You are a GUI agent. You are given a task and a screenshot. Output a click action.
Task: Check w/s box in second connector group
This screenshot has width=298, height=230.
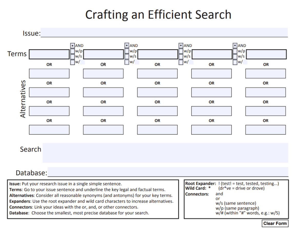(x=127, y=56)
